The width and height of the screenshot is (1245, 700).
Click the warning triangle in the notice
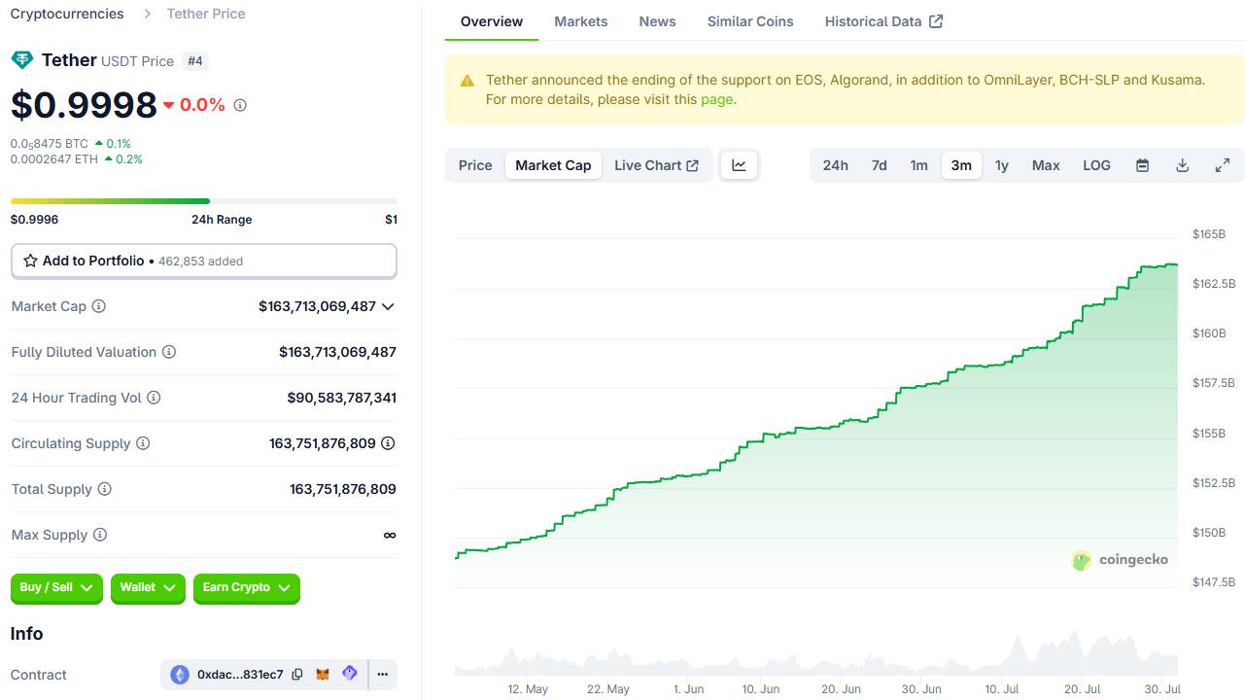[x=467, y=81]
